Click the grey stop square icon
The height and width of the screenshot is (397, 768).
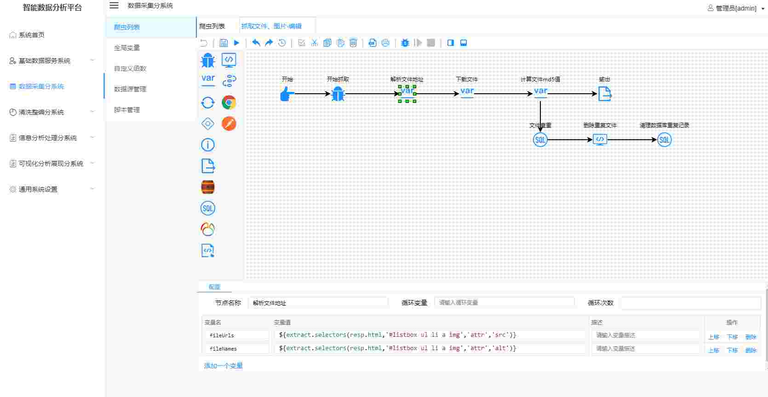(x=431, y=43)
